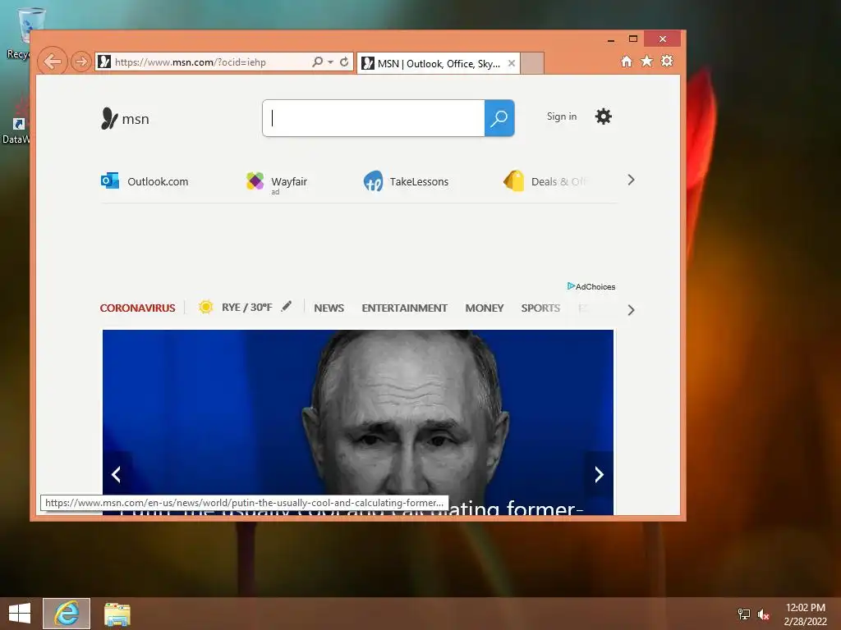Open the RYE / 30°F weather forecast
This screenshot has width=841, height=630.
click(x=246, y=308)
